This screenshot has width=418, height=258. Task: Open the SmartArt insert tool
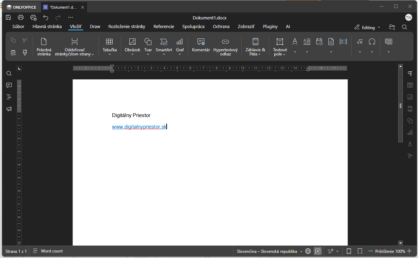tap(164, 42)
